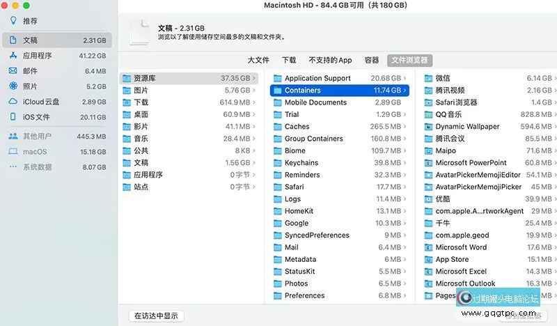Click the 在访达中显示 button
This screenshot has height=326, width=557.
click(156, 316)
